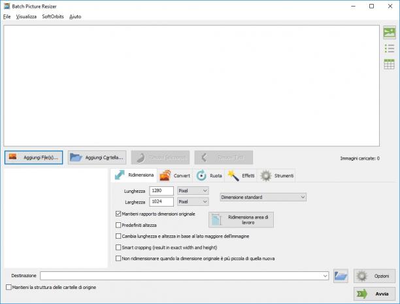Open Lunghezza unit Pixel dropdown

click(193, 191)
